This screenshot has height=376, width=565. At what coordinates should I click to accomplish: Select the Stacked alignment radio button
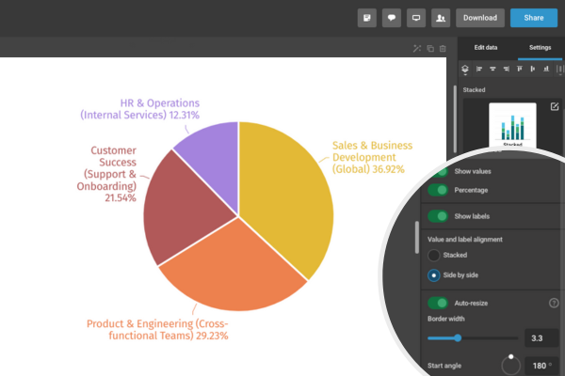point(433,255)
